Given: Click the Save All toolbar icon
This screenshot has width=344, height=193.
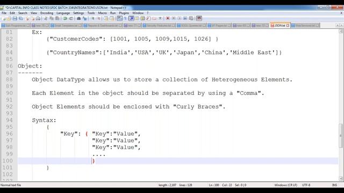Looking at the screenshot, I should click(x=20, y=18).
